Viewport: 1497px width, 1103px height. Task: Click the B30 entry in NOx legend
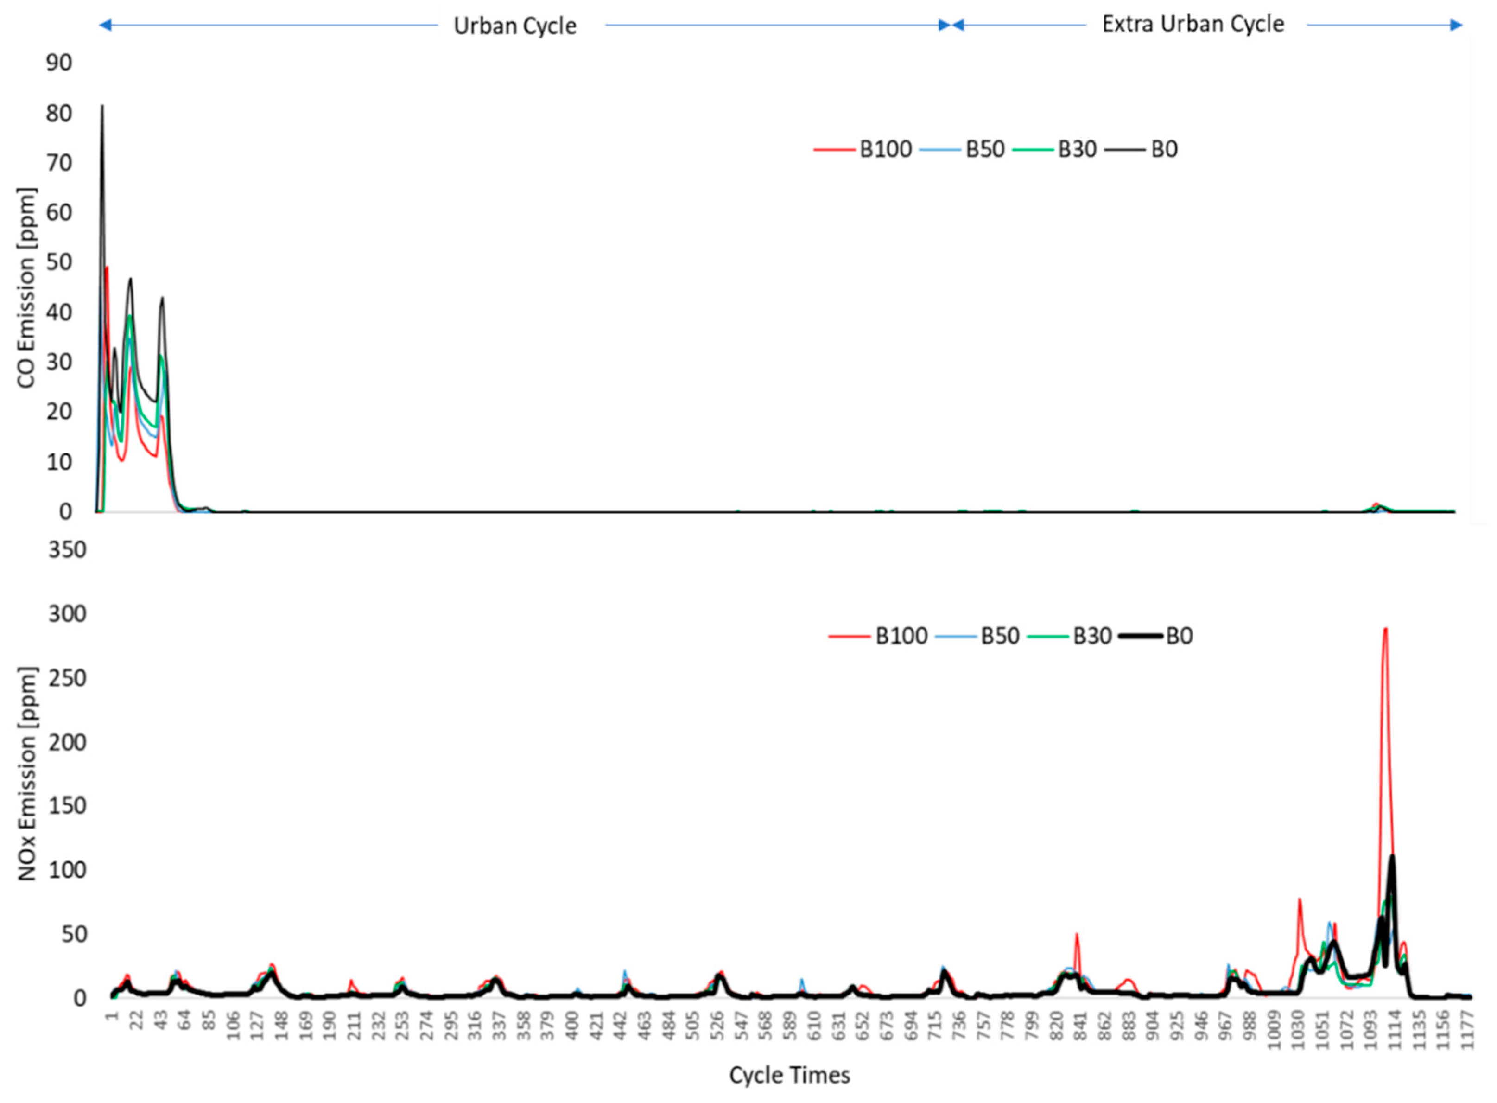click(x=1092, y=636)
